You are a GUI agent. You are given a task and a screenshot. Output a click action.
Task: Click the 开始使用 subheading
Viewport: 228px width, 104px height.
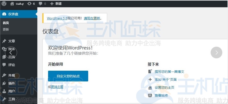click(55, 64)
